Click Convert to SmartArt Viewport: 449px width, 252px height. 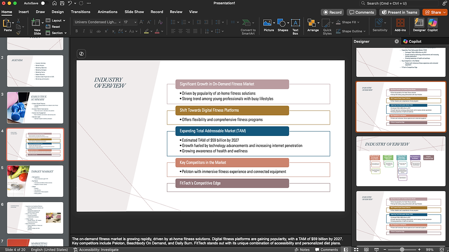(248, 27)
